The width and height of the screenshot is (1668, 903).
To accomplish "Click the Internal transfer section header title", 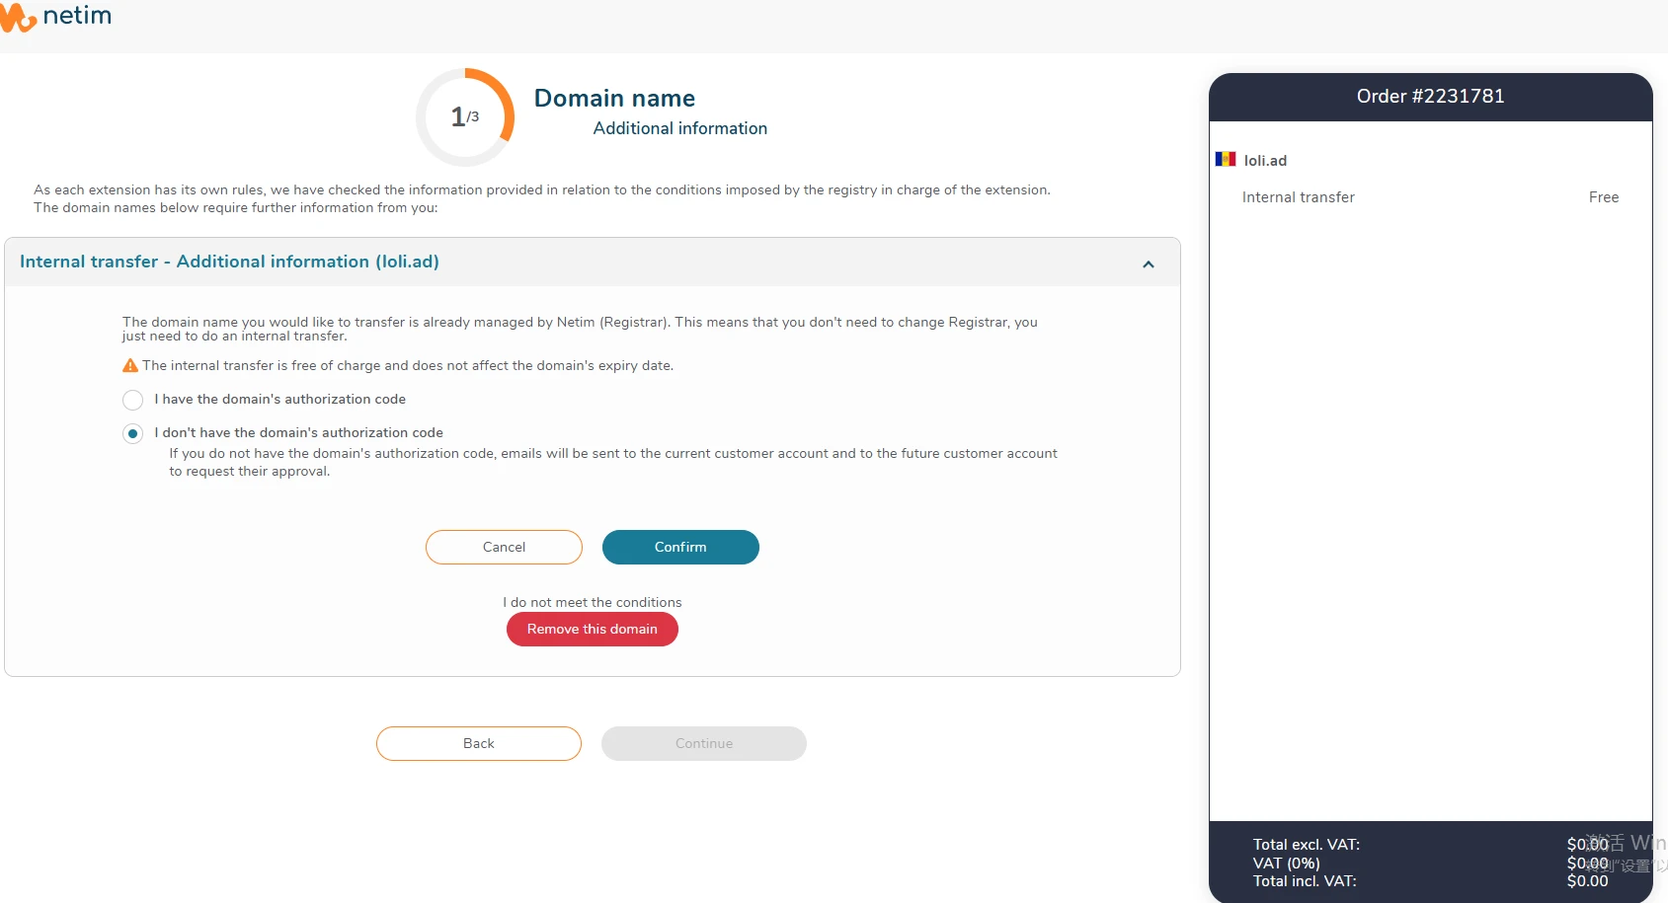I will (229, 262).
